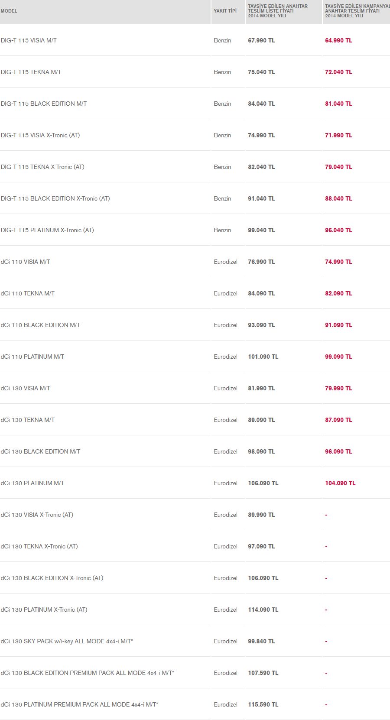
Task: Click the 101.090 TL list price
Action: (x=263, y=357)
